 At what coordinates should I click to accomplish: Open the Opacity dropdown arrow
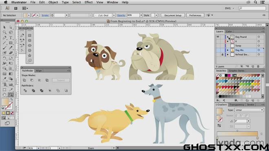(x=141, y=15)
